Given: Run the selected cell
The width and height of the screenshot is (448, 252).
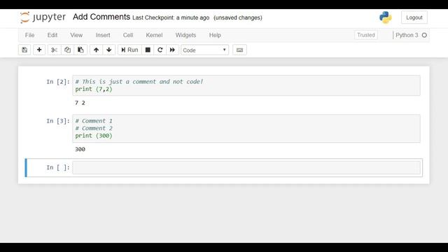Looking at the screenshot, I should pos(129,50).
